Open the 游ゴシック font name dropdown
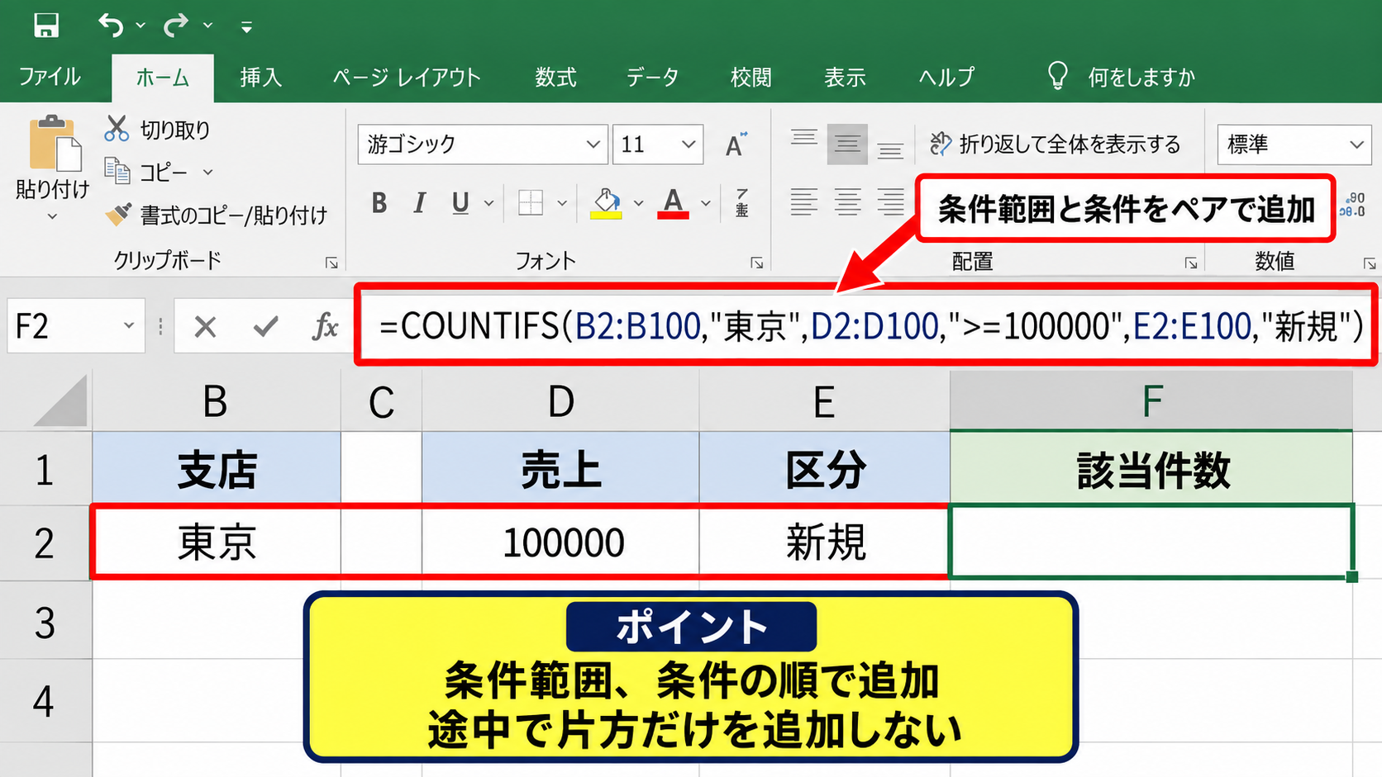The image size is (1382, 777). click(x=593, y=145)
